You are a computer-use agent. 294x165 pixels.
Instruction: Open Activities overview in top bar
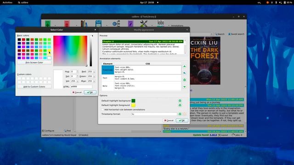7,2
